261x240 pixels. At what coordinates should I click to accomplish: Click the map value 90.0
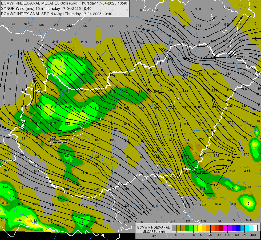53,123
